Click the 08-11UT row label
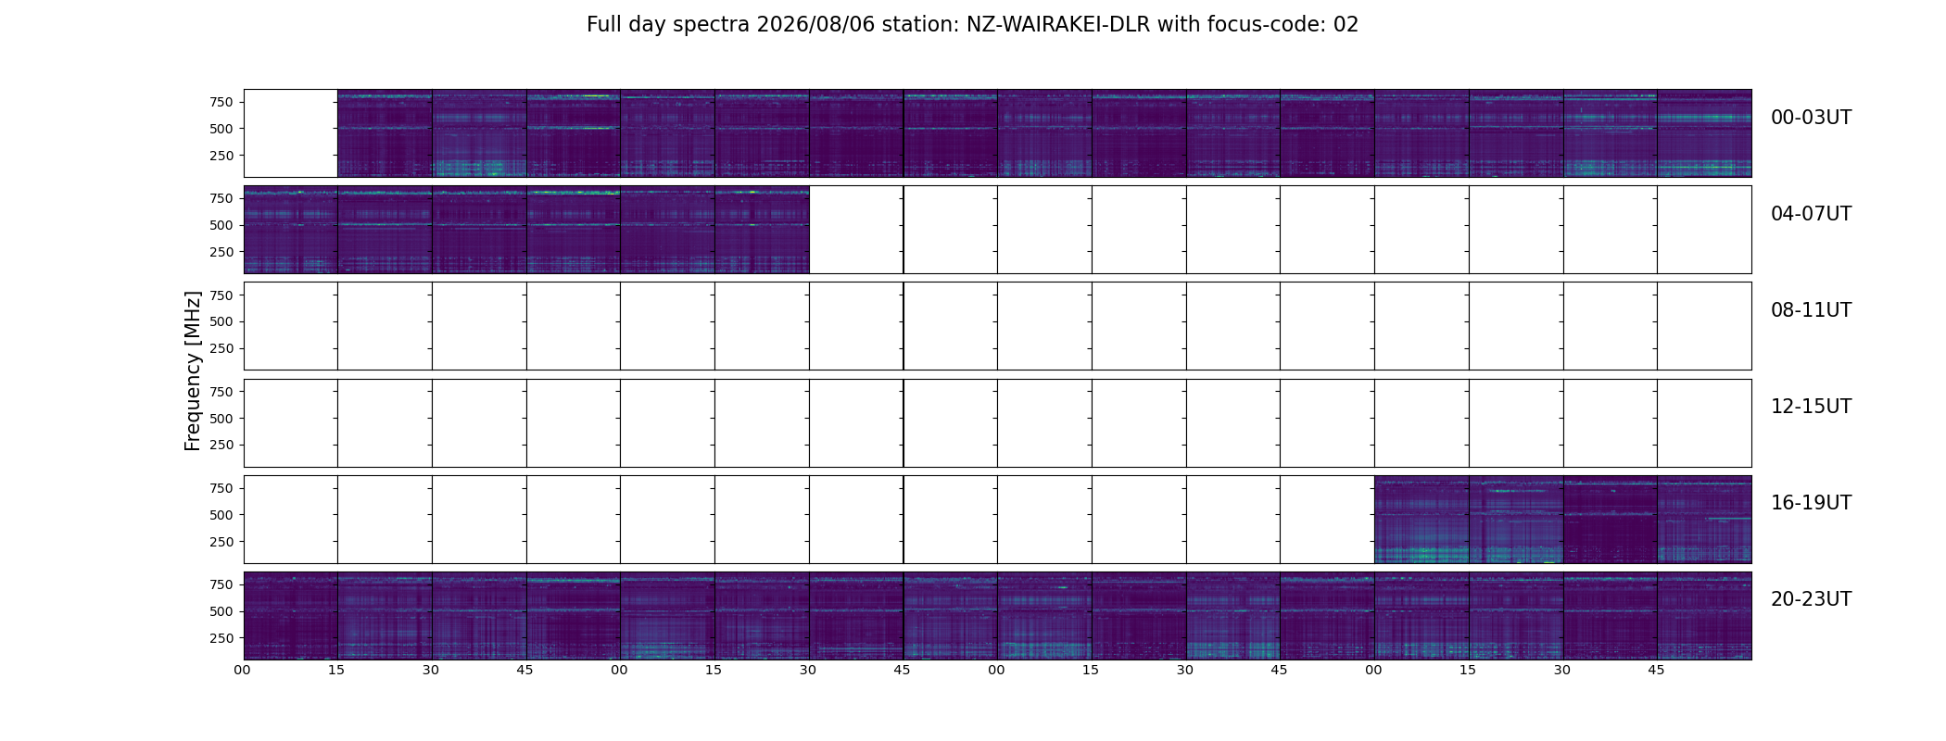The width and height of the screenshot is (1946, 741). (1811, 310)
